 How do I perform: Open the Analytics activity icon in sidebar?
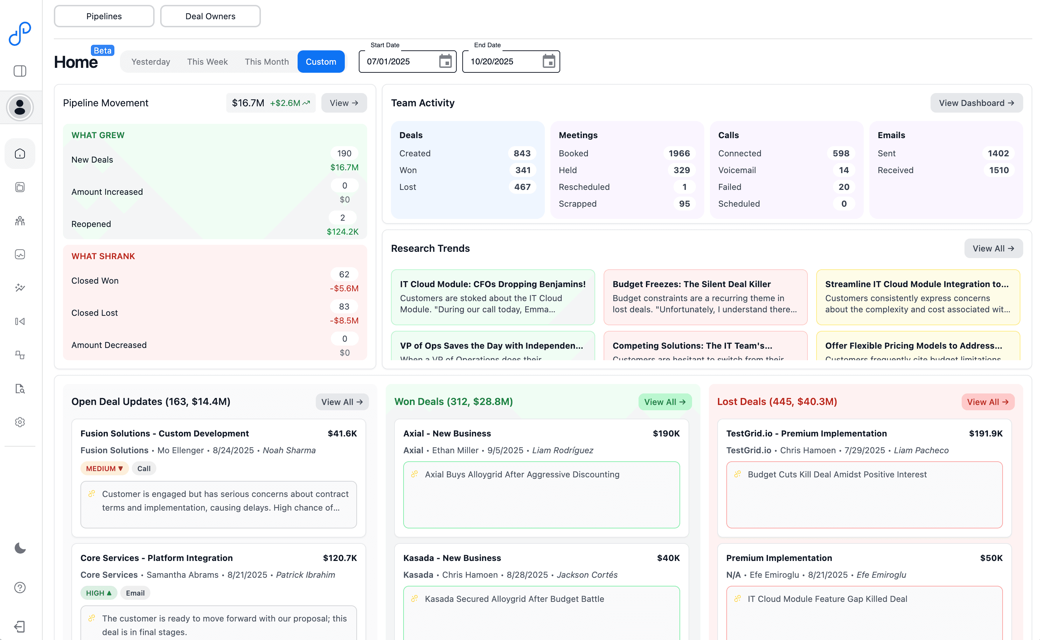click(20, 254)
